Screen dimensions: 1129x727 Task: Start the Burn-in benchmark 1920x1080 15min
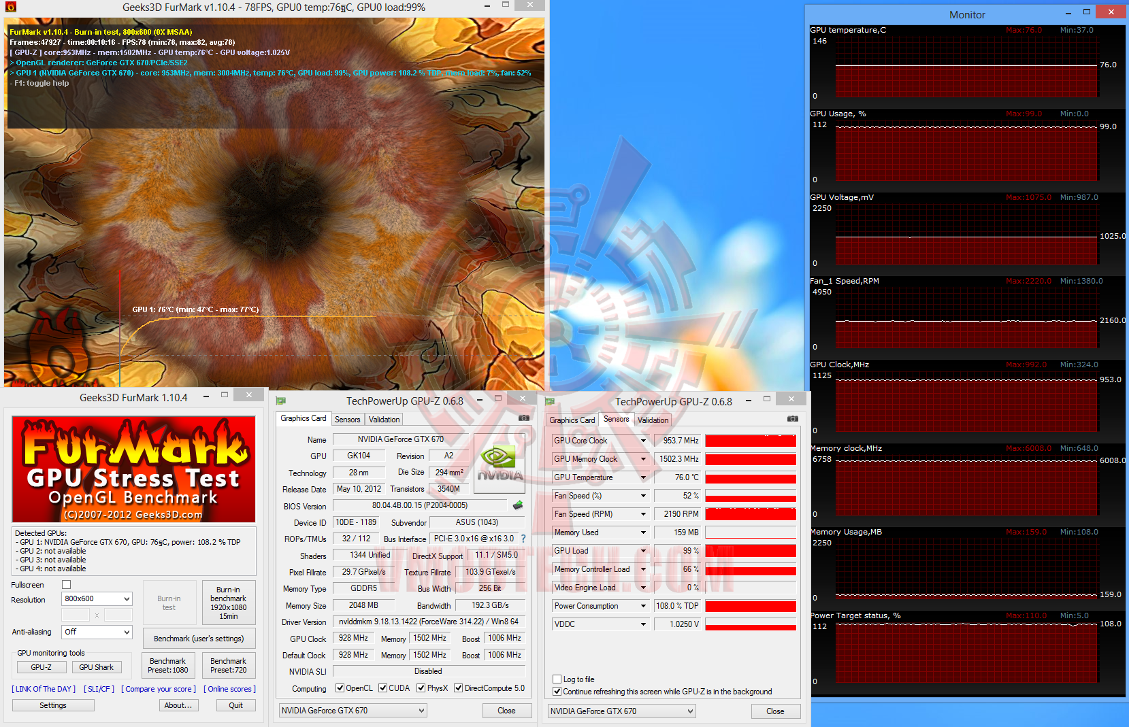click(229, 603)
